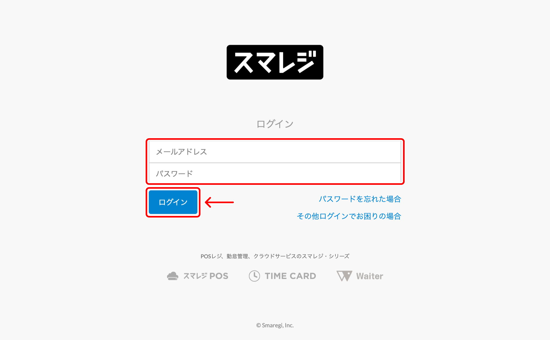This screenshot has width=550, height=340.
Task: Select the Waiter wordmark text
Action: tap(370, 276)
